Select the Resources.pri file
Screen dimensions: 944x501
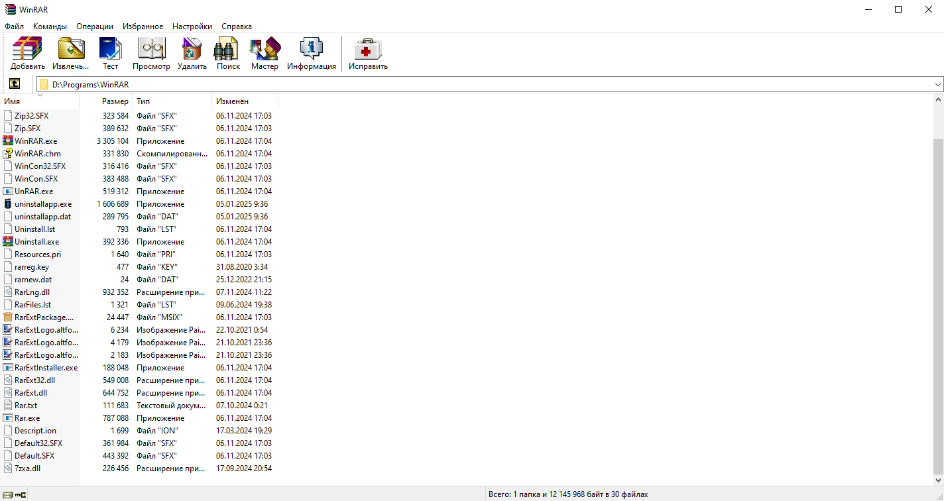38,254
